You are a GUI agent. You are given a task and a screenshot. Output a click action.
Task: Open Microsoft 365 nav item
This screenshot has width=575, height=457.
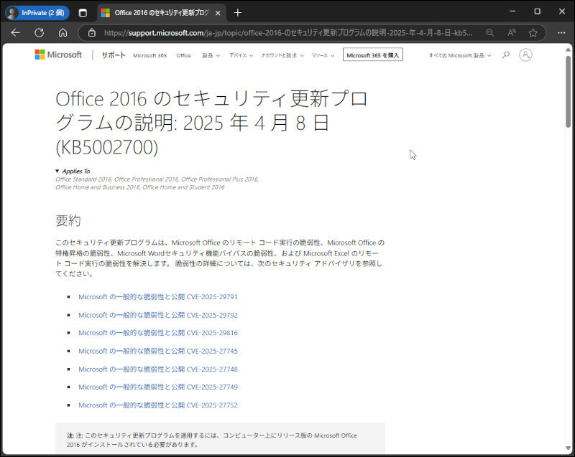click(x=149, y=56)
